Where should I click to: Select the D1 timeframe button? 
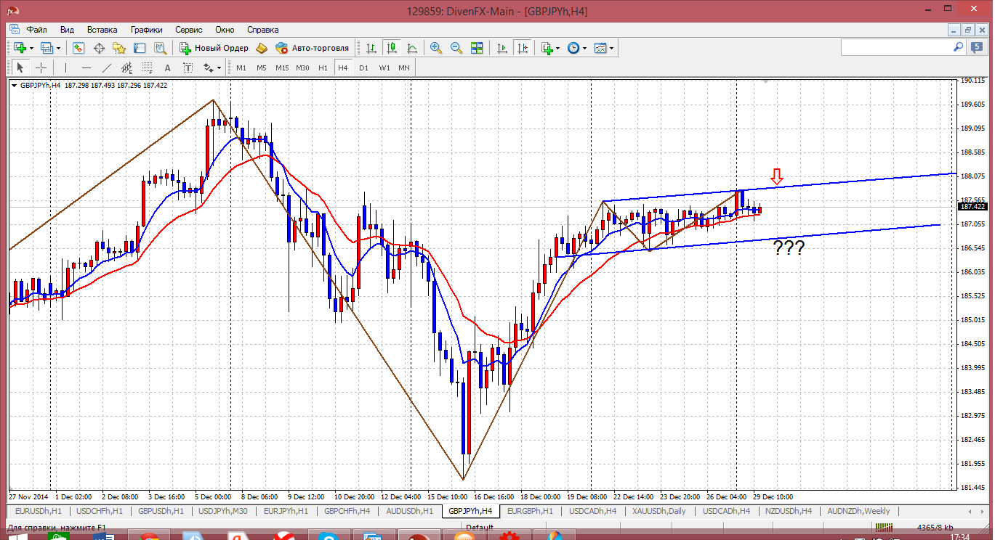pyautogui.click(x=363, y=67)
